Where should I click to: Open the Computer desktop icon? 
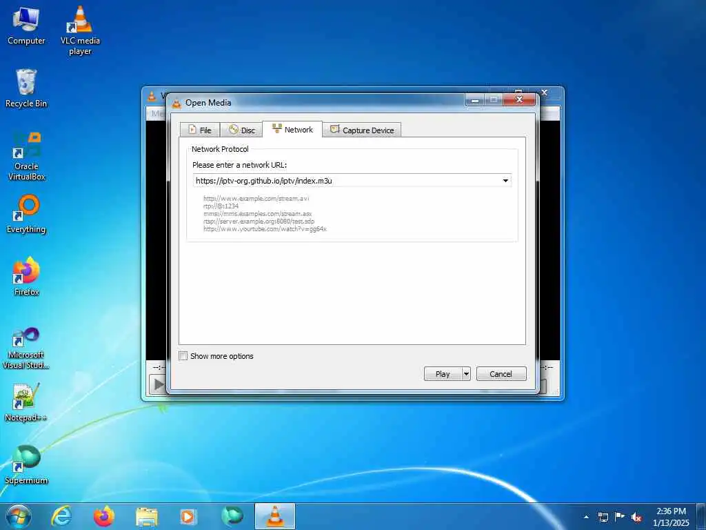[x=26, y=26]
